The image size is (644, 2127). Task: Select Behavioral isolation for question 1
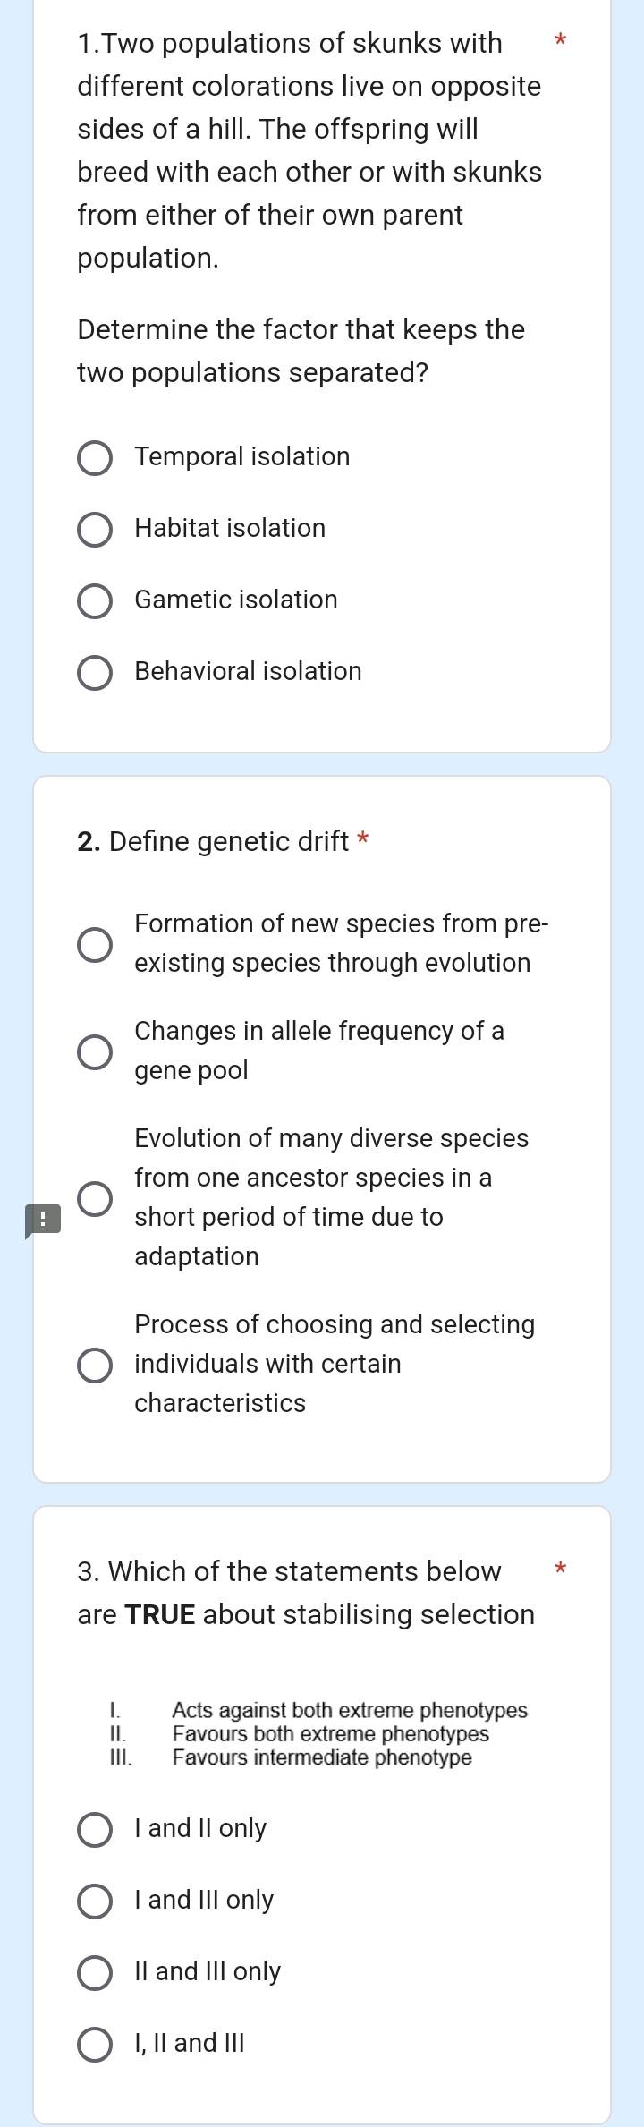tap(94, 673)
